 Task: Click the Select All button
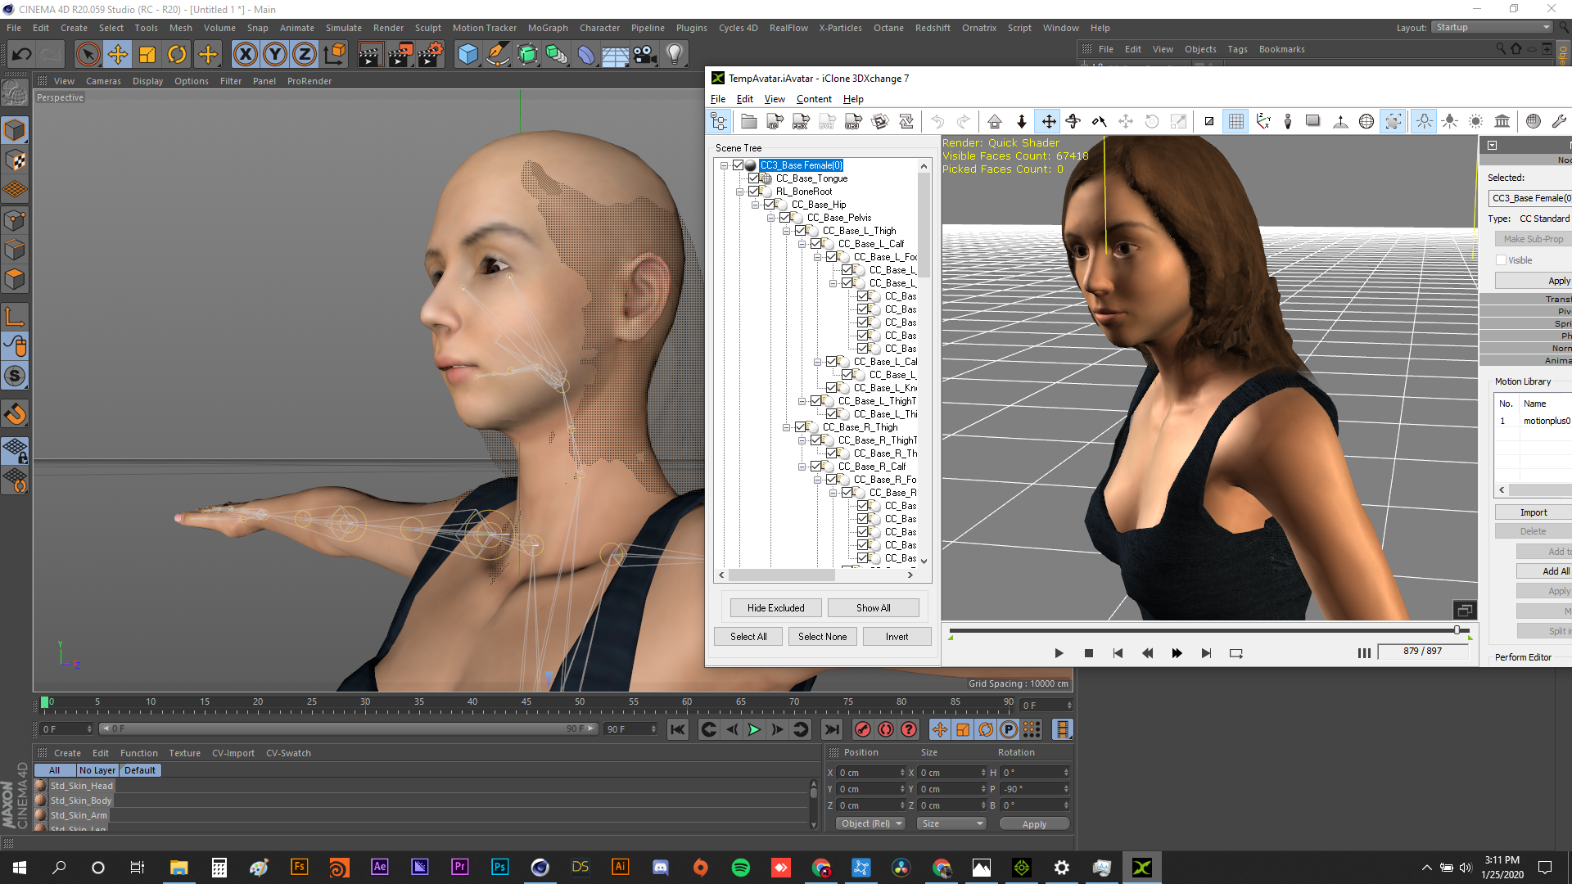[748, 637]
